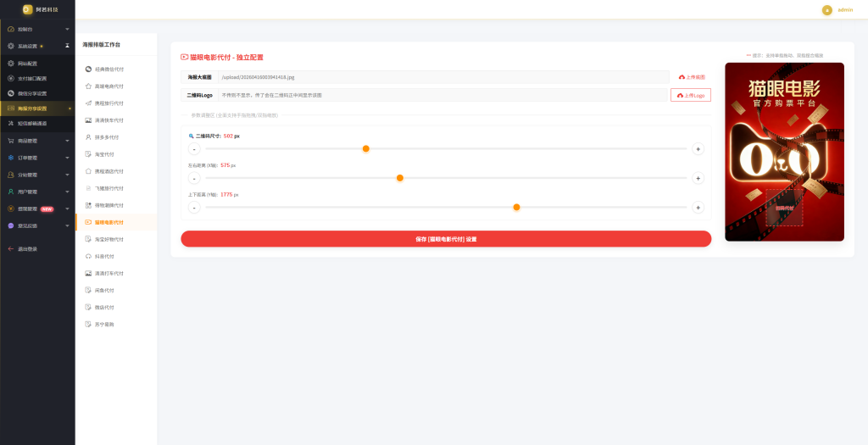The width and height of the screenshot is (868, 445).
Task: Expand the 意见反馈 menu arrow
Action: [67, 225]
